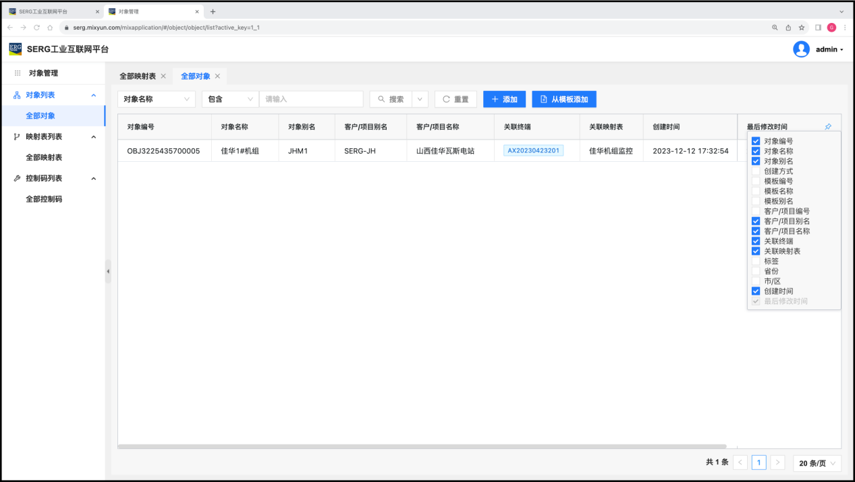Collapse the sidebar with the left-arrow handle
Image resolution: width=855 pixels, height=482 pixels.
click(x=108, y=271)
